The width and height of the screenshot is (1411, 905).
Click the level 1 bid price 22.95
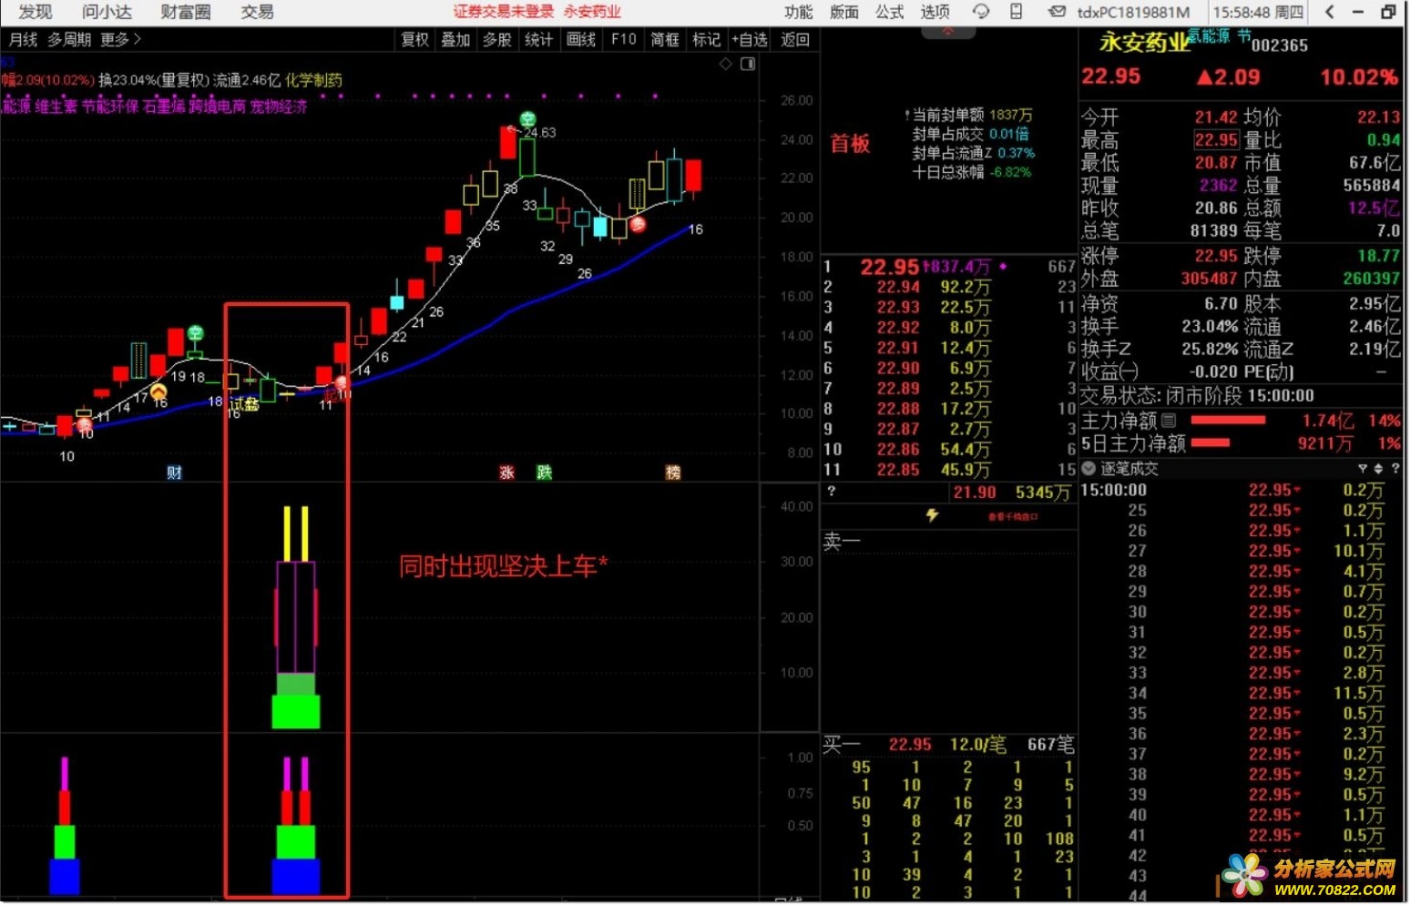890,267
